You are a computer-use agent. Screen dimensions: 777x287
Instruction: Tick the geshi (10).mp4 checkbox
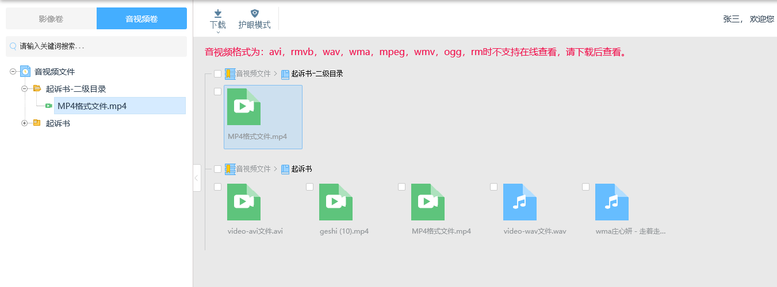309,187
